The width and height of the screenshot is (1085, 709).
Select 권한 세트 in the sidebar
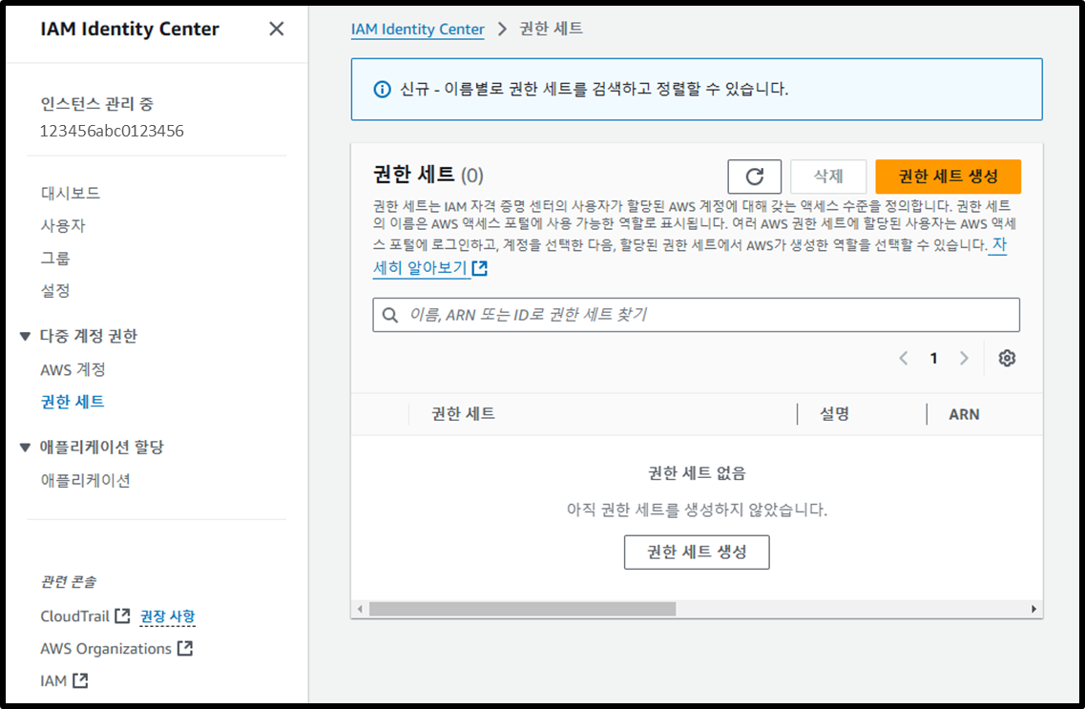[x=73, y=402]
